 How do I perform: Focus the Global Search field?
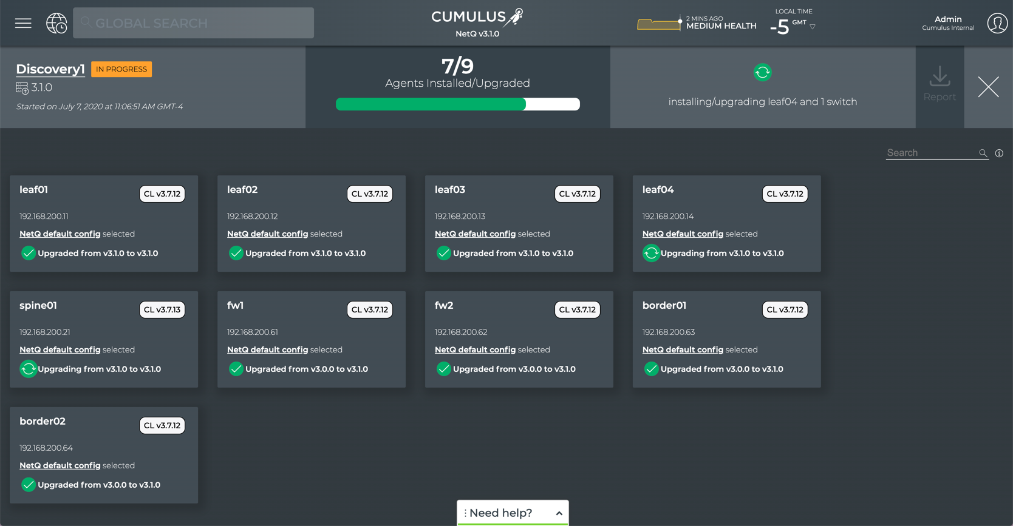[194, 23]
